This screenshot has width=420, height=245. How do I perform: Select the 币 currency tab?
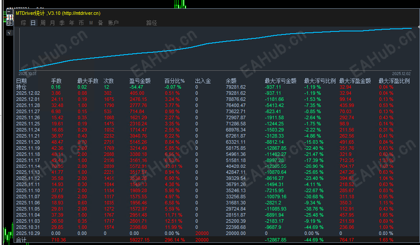coord(81,23)
